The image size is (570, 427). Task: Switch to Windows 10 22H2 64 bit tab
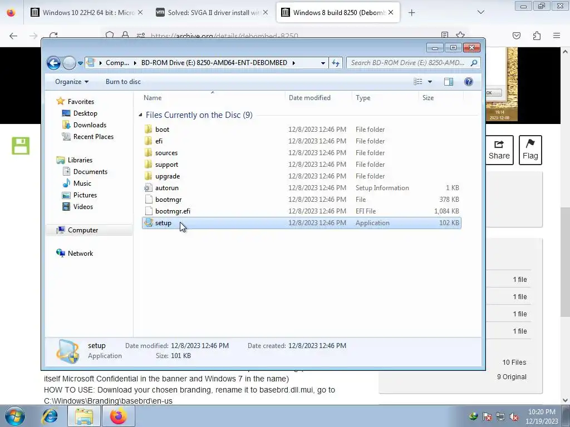point(87,13)
